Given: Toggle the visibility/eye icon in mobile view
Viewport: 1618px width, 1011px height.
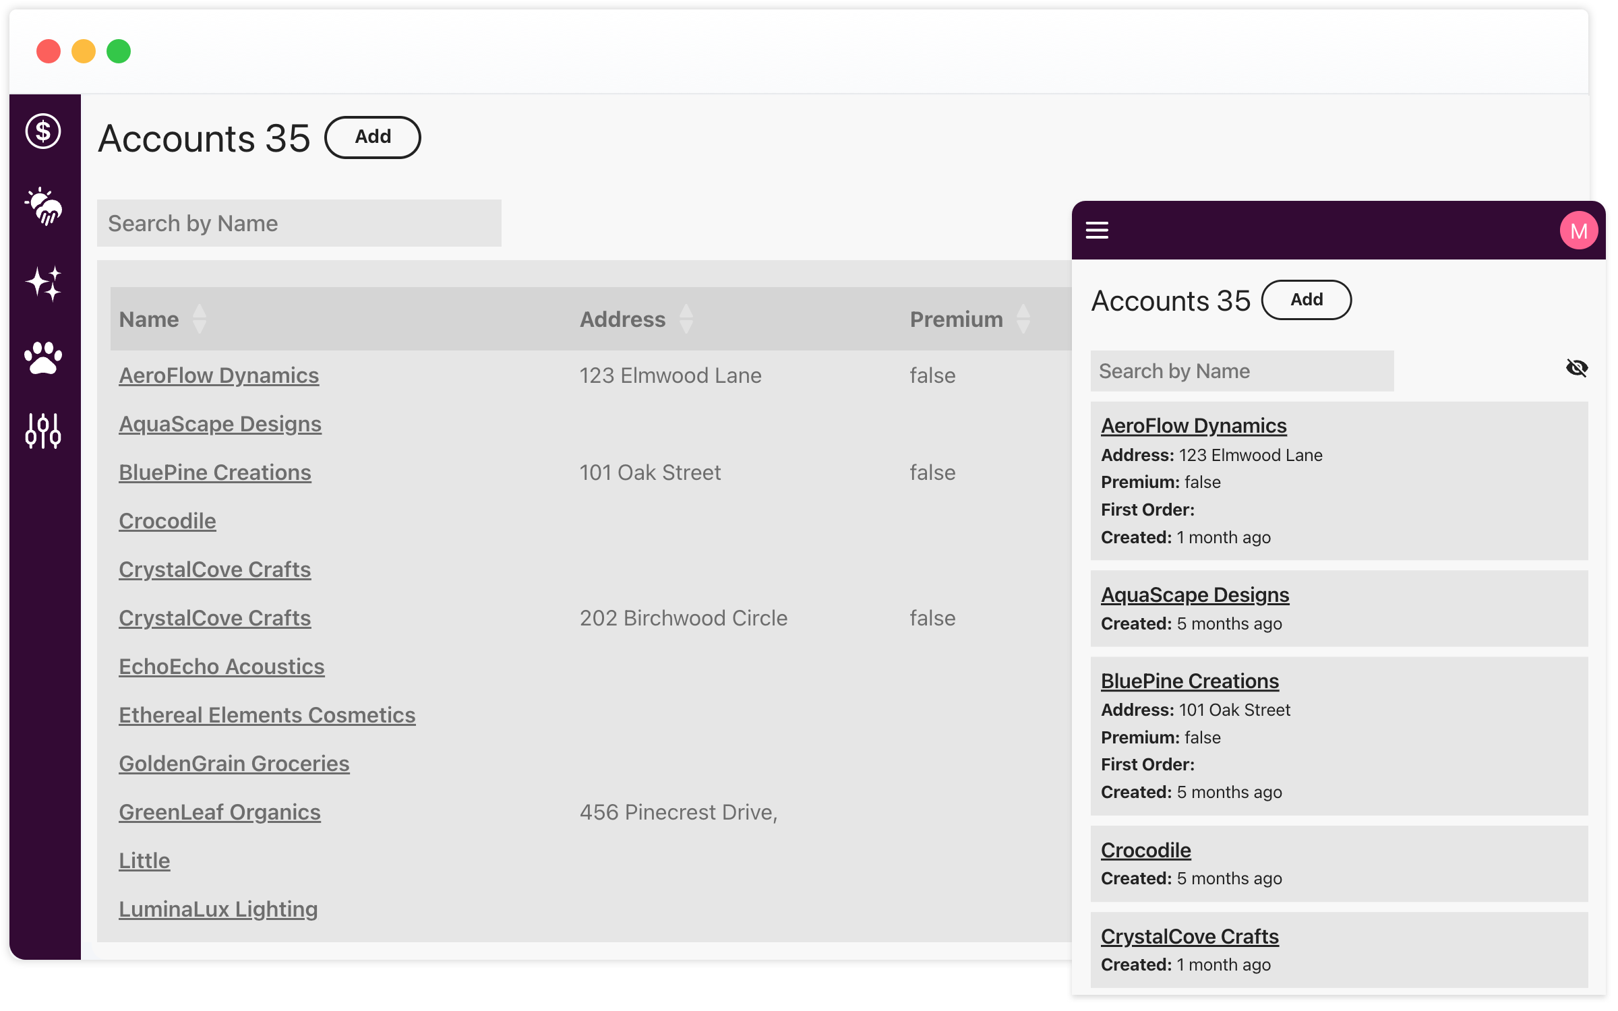Looking at the screenshot, I should coord(1578,369).
